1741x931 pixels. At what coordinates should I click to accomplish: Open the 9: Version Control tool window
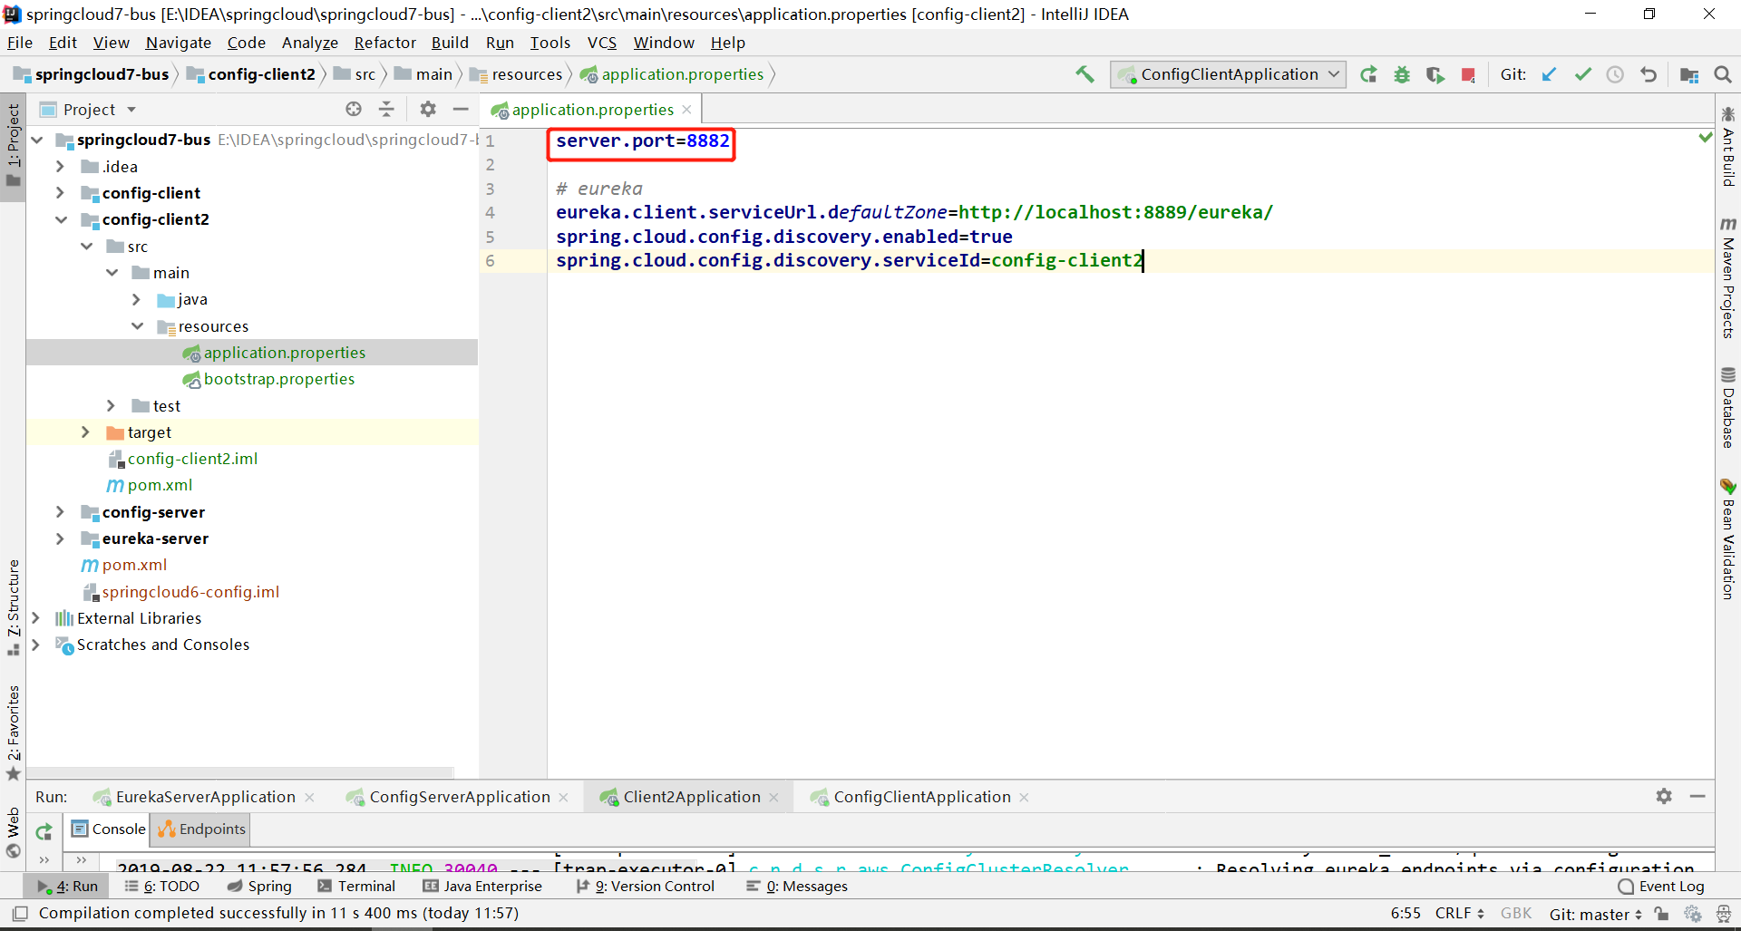(x=645, y=886)
